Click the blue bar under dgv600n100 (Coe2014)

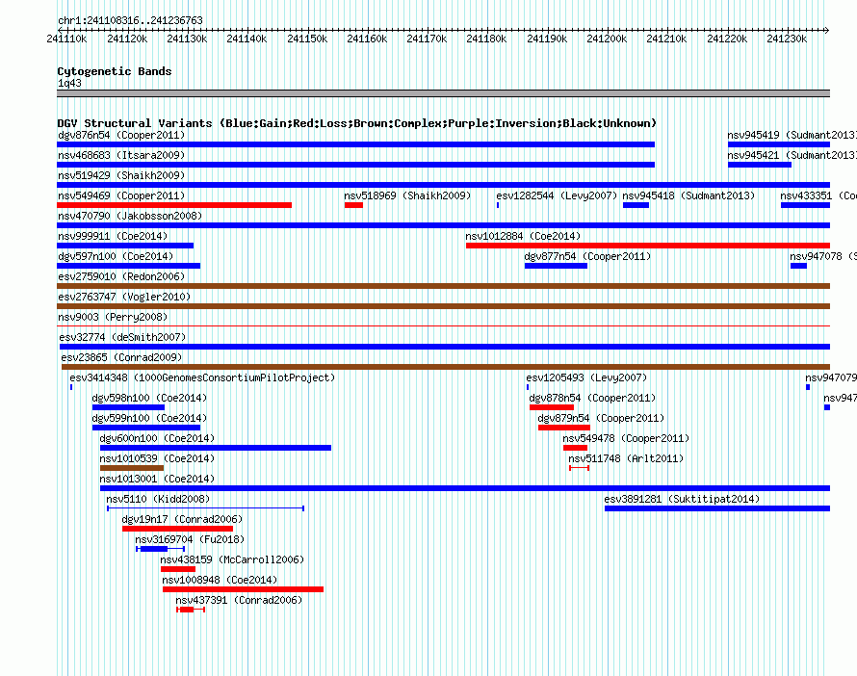(x=216, y=448)
